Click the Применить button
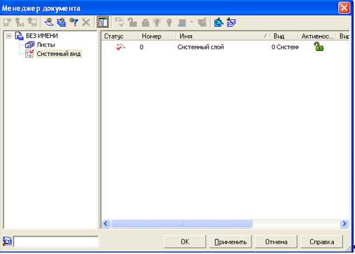Screen dimensions: 355x254 231,241
